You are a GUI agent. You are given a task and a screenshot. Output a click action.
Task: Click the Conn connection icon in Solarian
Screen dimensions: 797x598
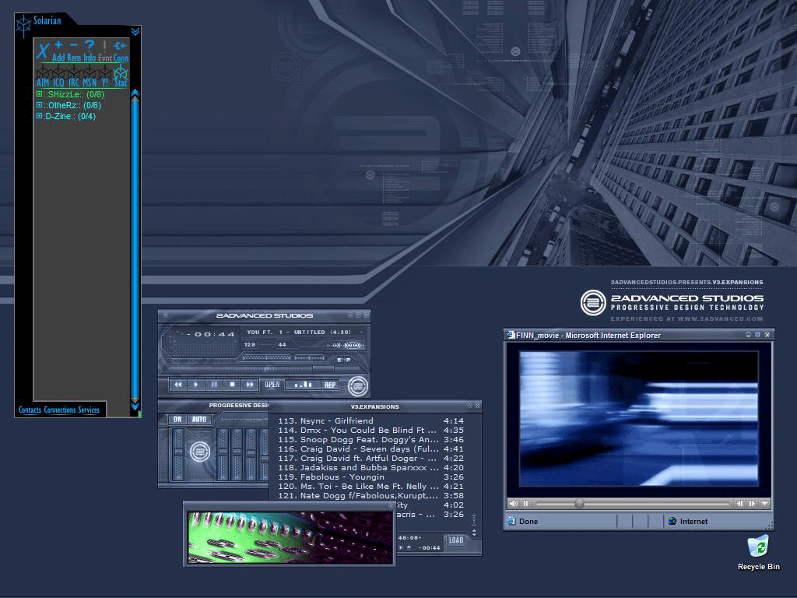tap(121, 46)
